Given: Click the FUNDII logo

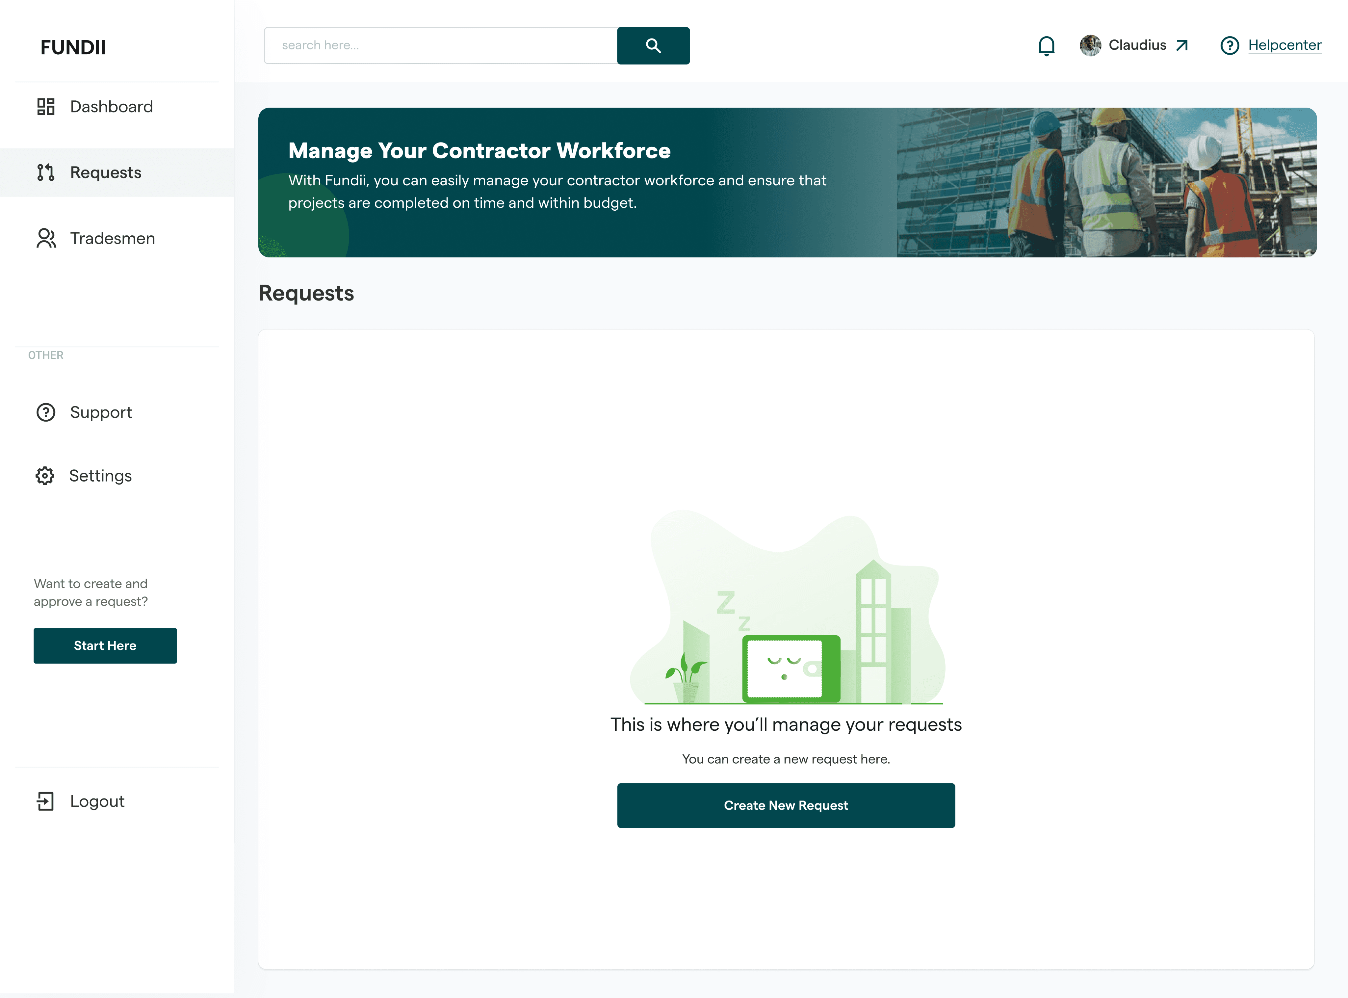Looking at the screenshot, I should tap(73, 48).
